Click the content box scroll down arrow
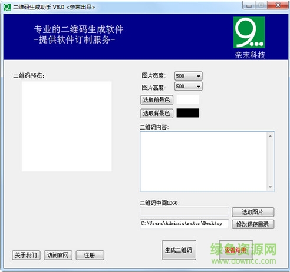The image size is (290, 272). 271,187
